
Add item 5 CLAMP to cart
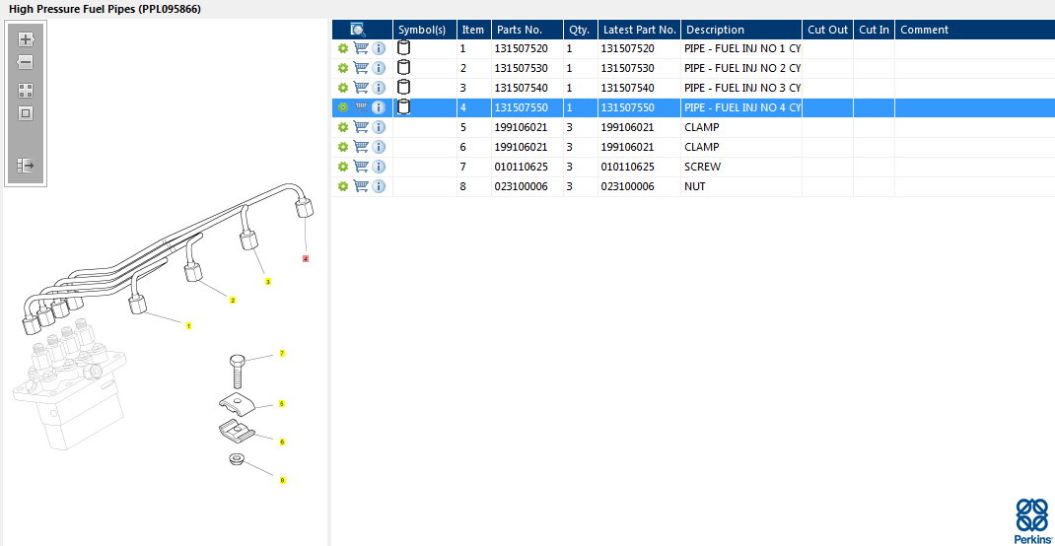click(361, 127)
